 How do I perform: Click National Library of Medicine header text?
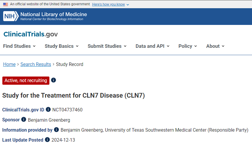pyautogui.click(x=53, y=14)
